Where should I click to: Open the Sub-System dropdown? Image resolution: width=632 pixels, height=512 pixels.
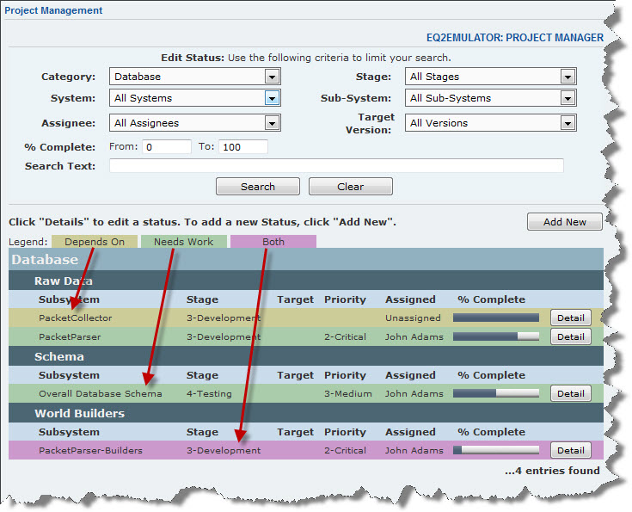490,98
